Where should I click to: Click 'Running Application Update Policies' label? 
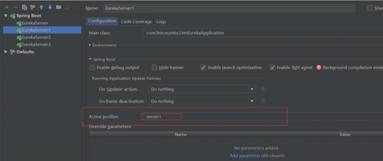click(x=126, y=78)
